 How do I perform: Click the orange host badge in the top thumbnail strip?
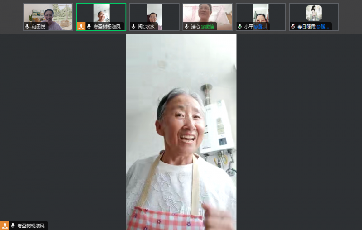point(81,26)
